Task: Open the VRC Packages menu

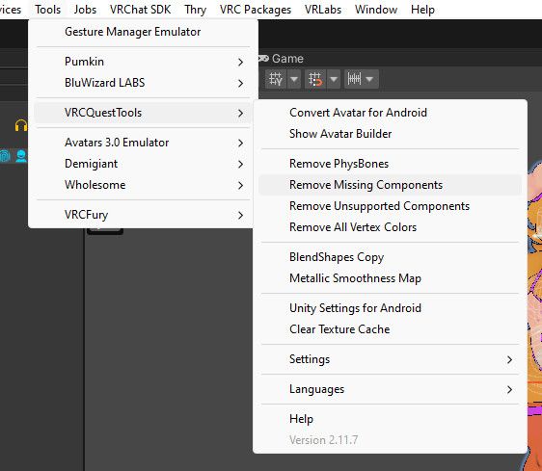Action: pyautogui.click(x=256, y=10)
